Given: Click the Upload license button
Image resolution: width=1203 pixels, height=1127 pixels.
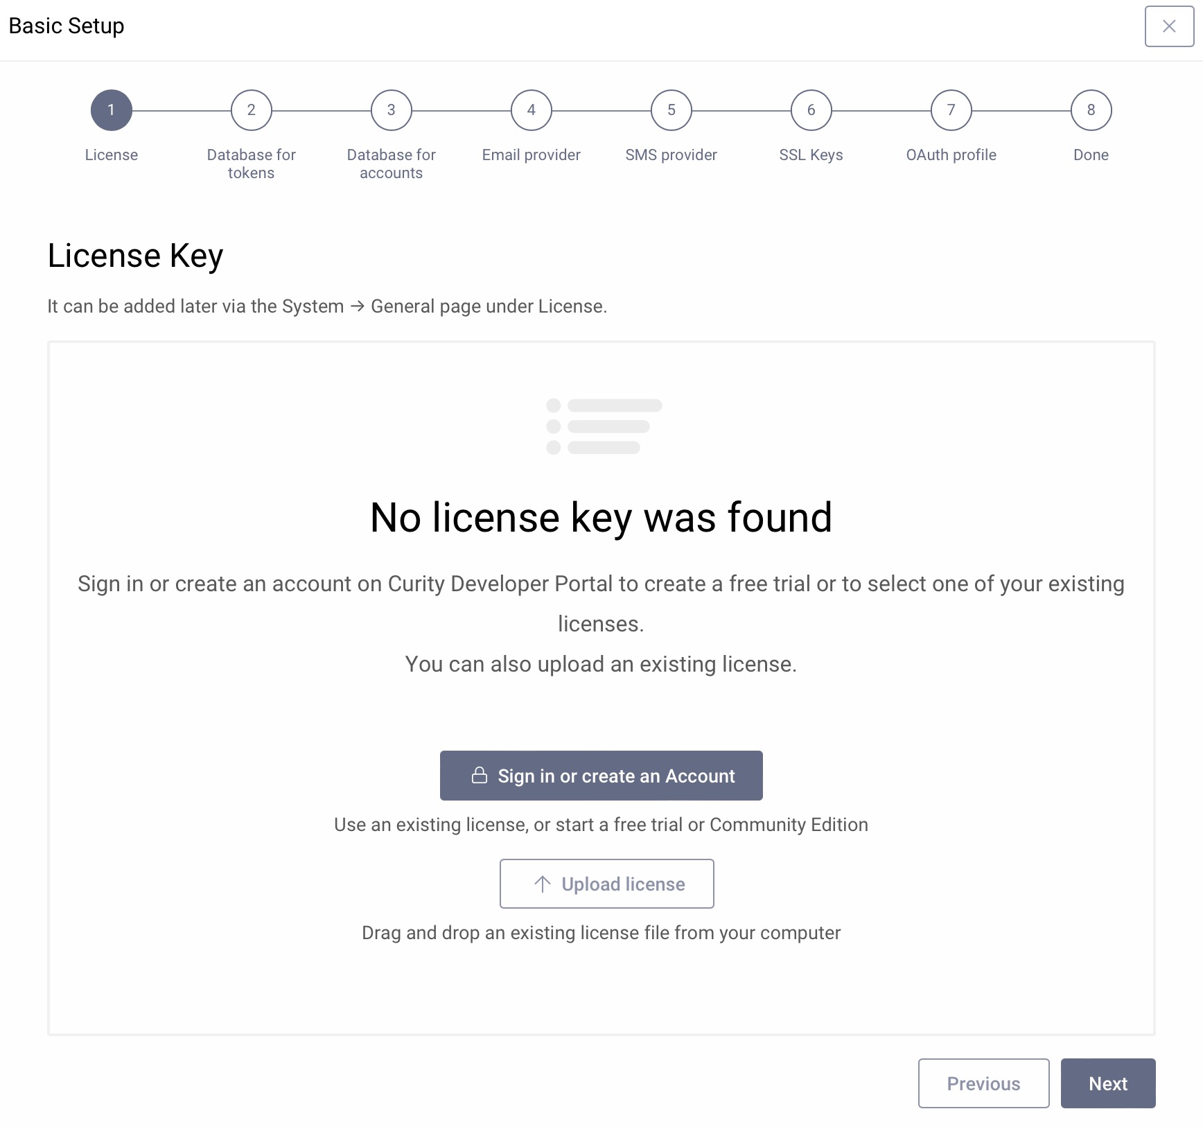Looking at the screenshot, I should [606, 884].
